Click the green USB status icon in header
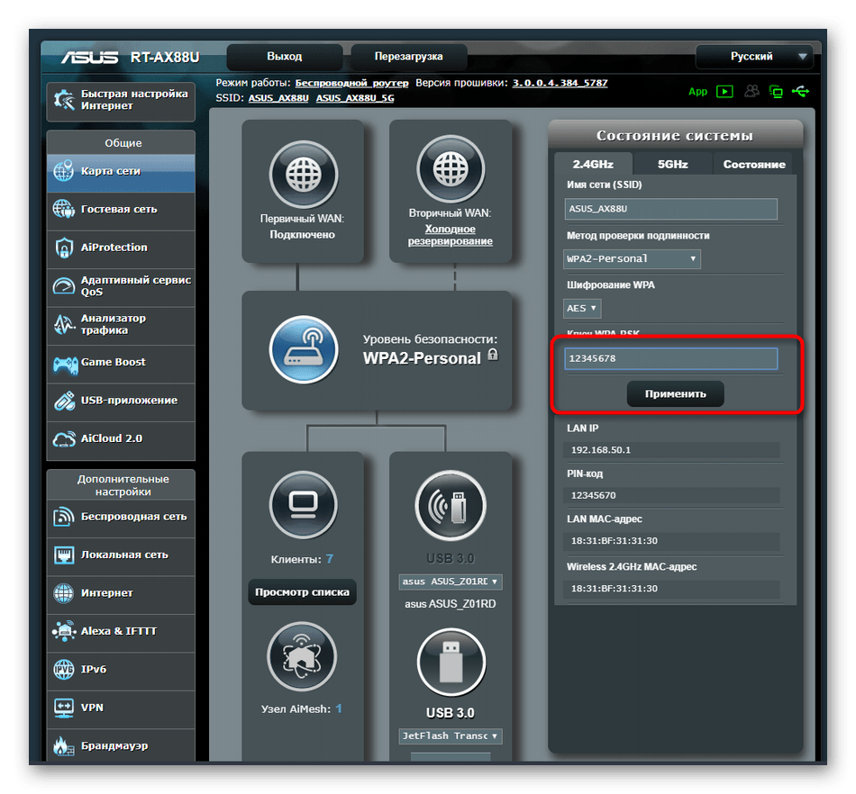 click(x=800, y=91)
